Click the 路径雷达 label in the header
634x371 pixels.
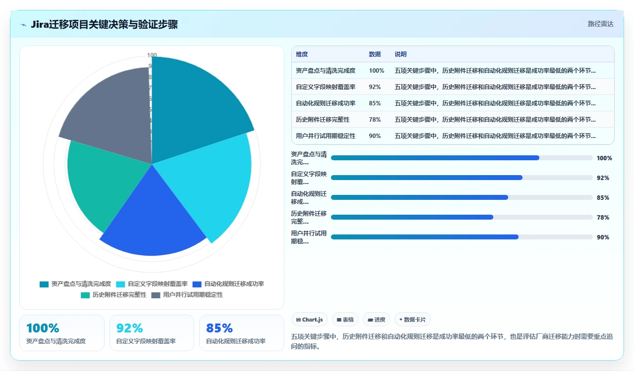[600, 24]
